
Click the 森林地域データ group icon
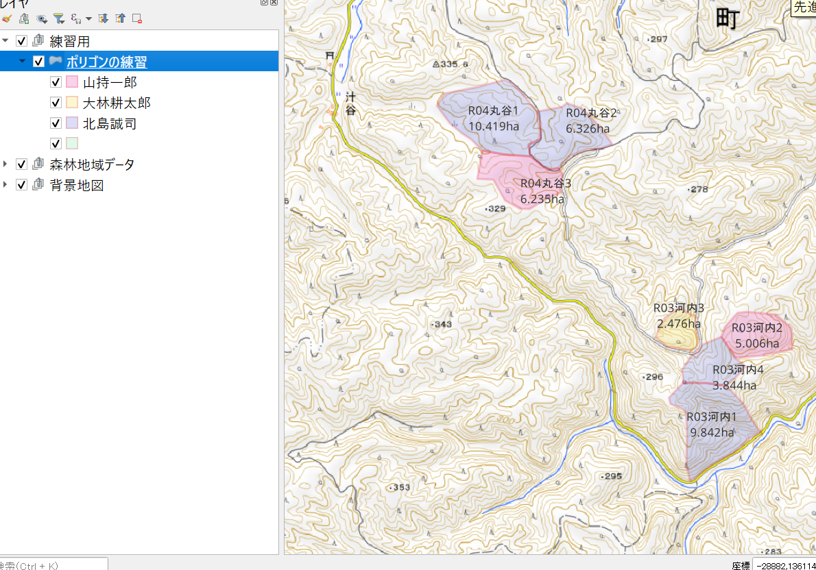38,164
